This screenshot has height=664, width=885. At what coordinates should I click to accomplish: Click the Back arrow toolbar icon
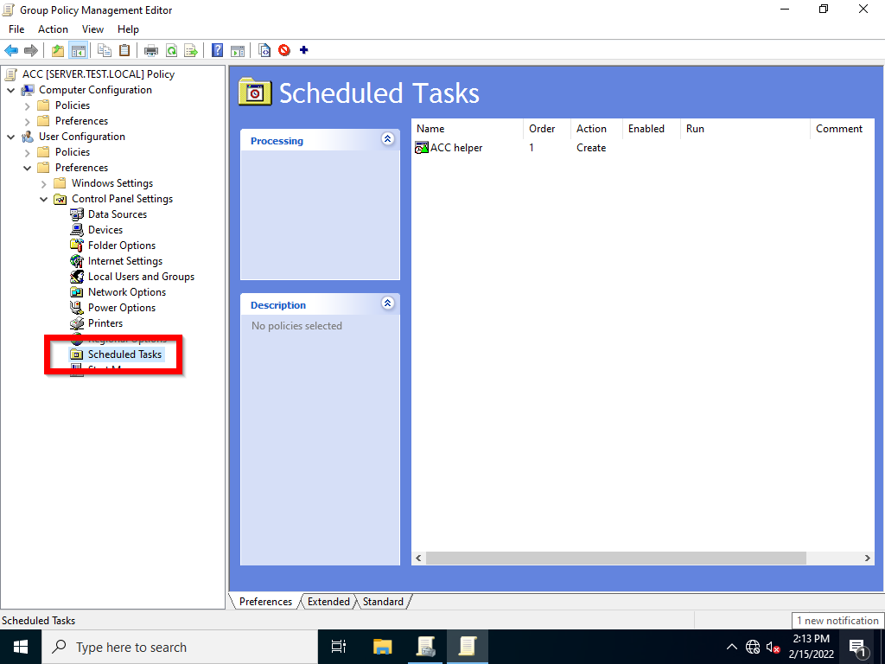pyautogui.click(x=11, y=50)
